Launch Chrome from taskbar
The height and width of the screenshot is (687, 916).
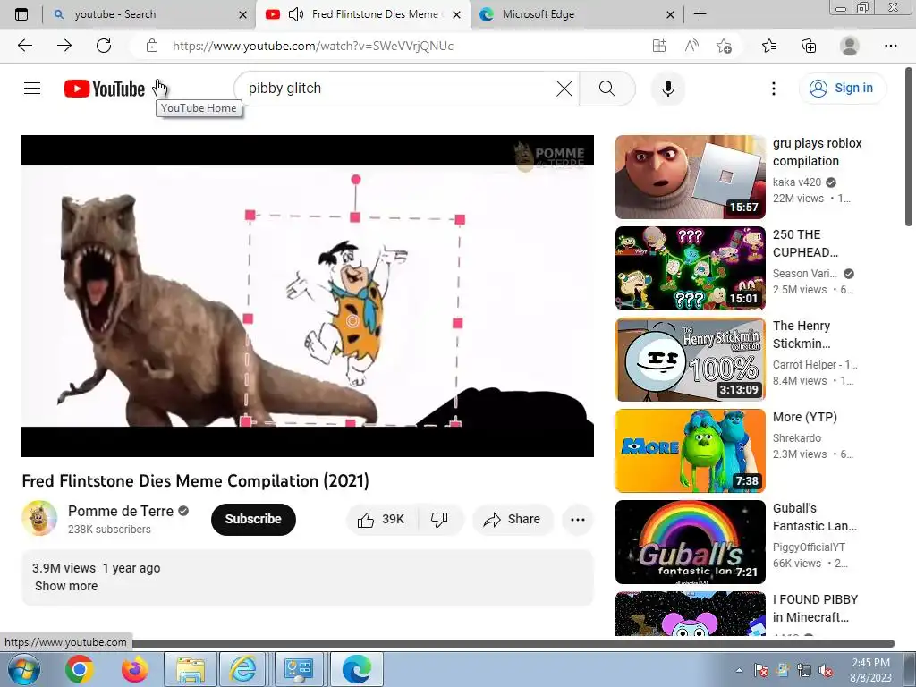(x=80, y=669)
